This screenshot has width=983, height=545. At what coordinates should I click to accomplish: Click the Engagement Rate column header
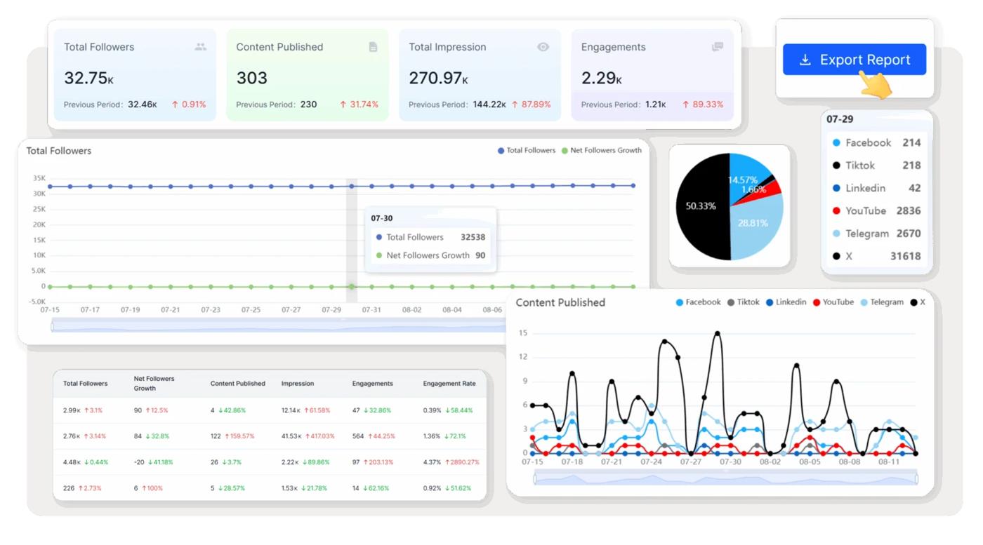click(449, 384)
